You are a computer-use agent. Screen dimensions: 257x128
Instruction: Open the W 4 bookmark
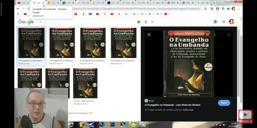tap(151, 14)
